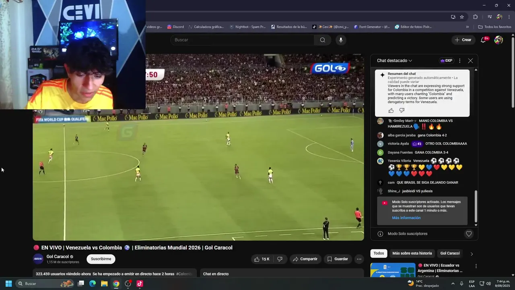Click the install app icon in address bar
Viewport: 515px width, 290px height.
coord(453,17)
